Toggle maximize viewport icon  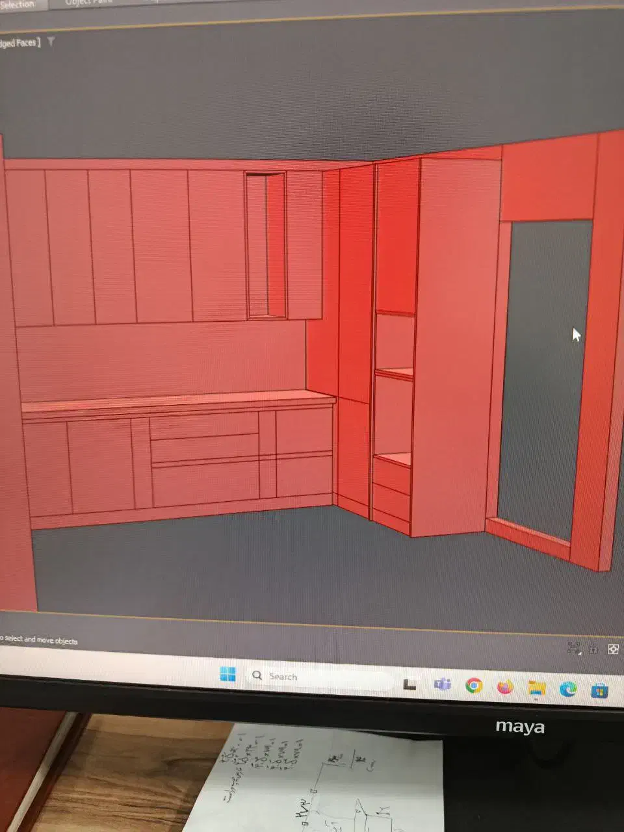click(612, 649)
